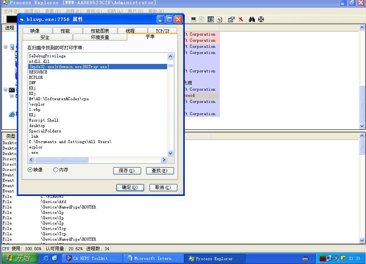Select the 映像 (Image) radio button
Viewport: 366px width, 264px height.
30,170
